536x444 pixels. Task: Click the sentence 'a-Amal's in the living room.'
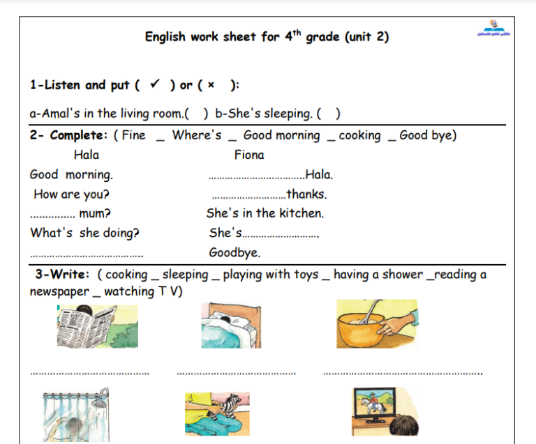click(x=107, y=114)
